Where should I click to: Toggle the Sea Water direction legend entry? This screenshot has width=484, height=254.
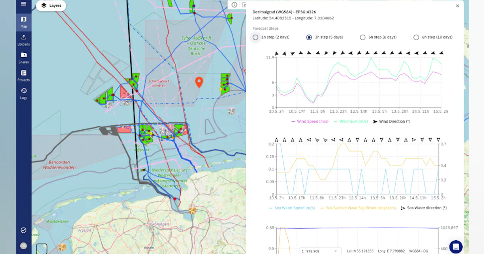(424, 208)
